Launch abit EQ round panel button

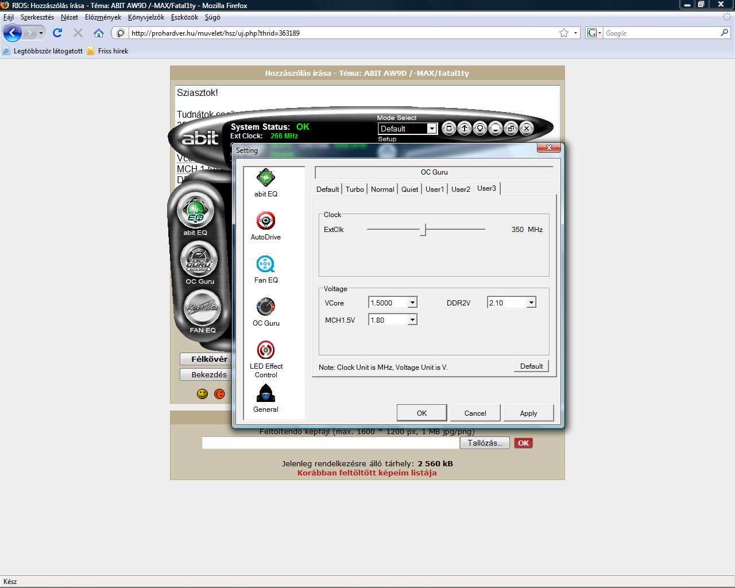[x=195, y=211]
